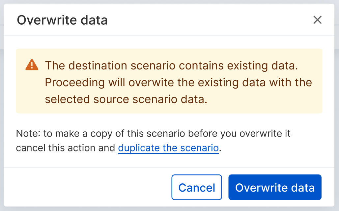Proceed by clicking Overwrite data in footer

click(x=275, y=187)
